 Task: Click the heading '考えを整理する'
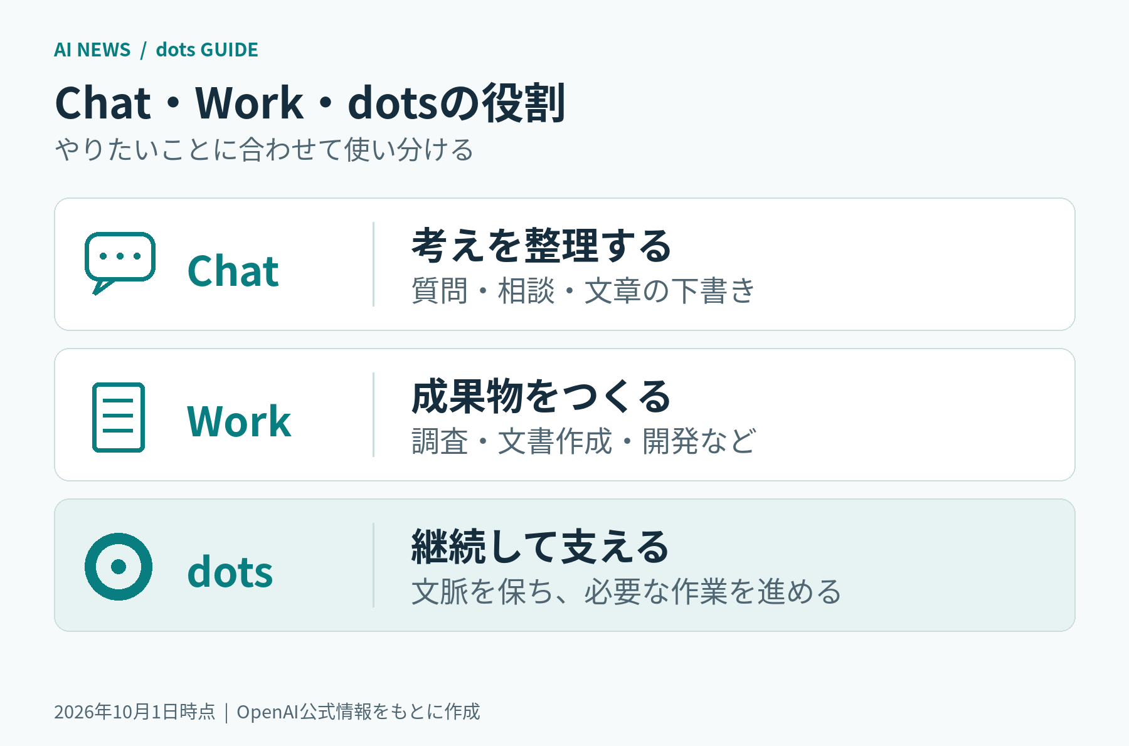click(542, 245)
